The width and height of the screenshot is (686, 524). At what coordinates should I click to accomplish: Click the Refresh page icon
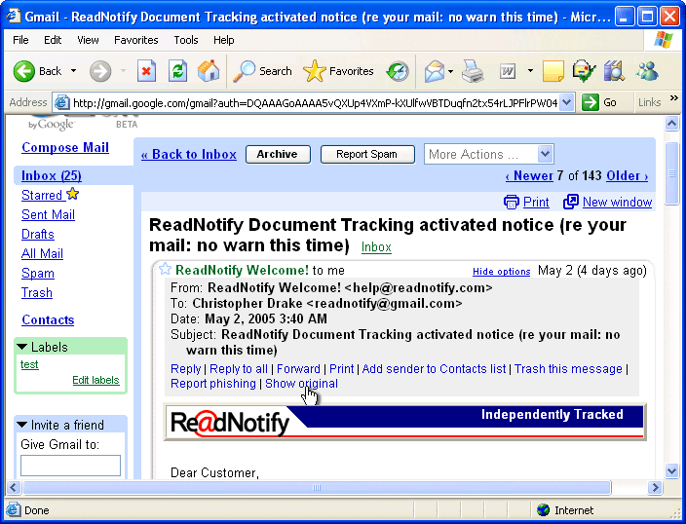click(x=177, y=71)
